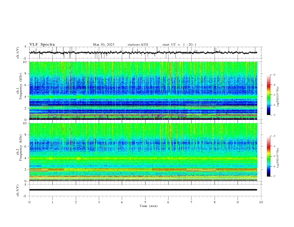Click inside the ch.1 spectrogram panel
This screenshot has height=227, width=294.
tap(143, 91)
